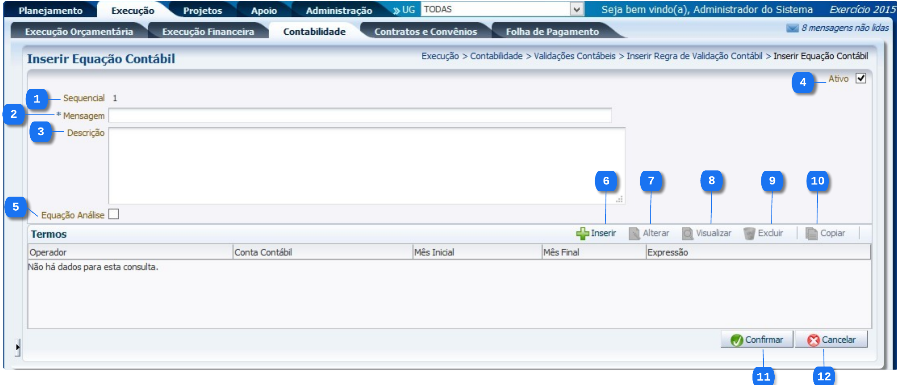The image size is (897, 385).
Task: Expand the double-chevron next to UG
Action: [396, 10]
